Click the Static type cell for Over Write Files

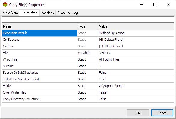(x=88, y=92)
